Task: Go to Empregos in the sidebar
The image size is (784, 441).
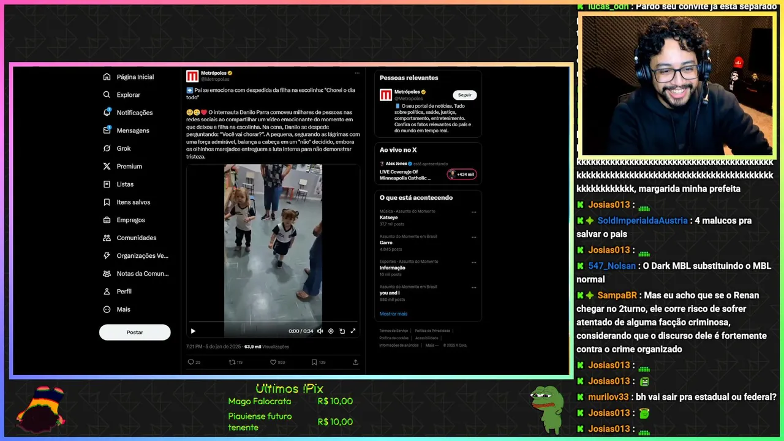Action: [x=124, y=220]
